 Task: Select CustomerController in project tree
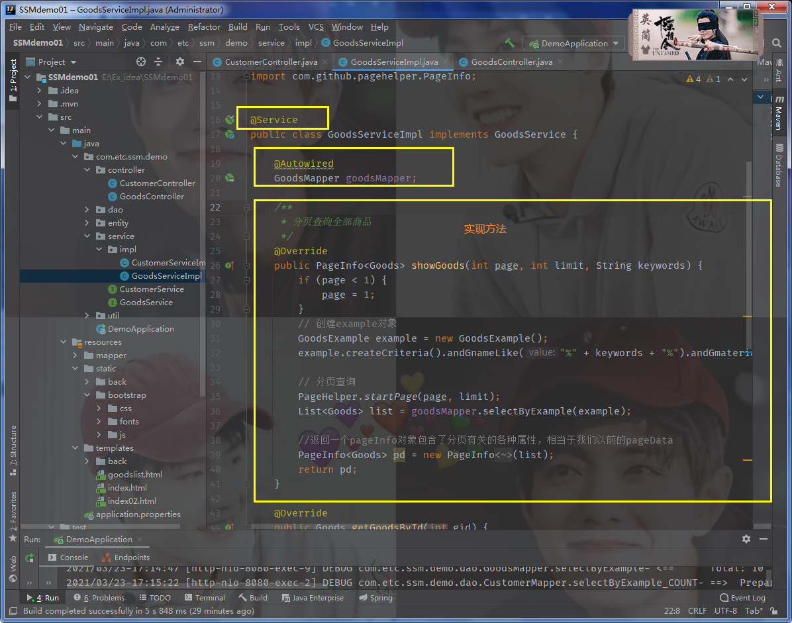(x=152, y=183)
